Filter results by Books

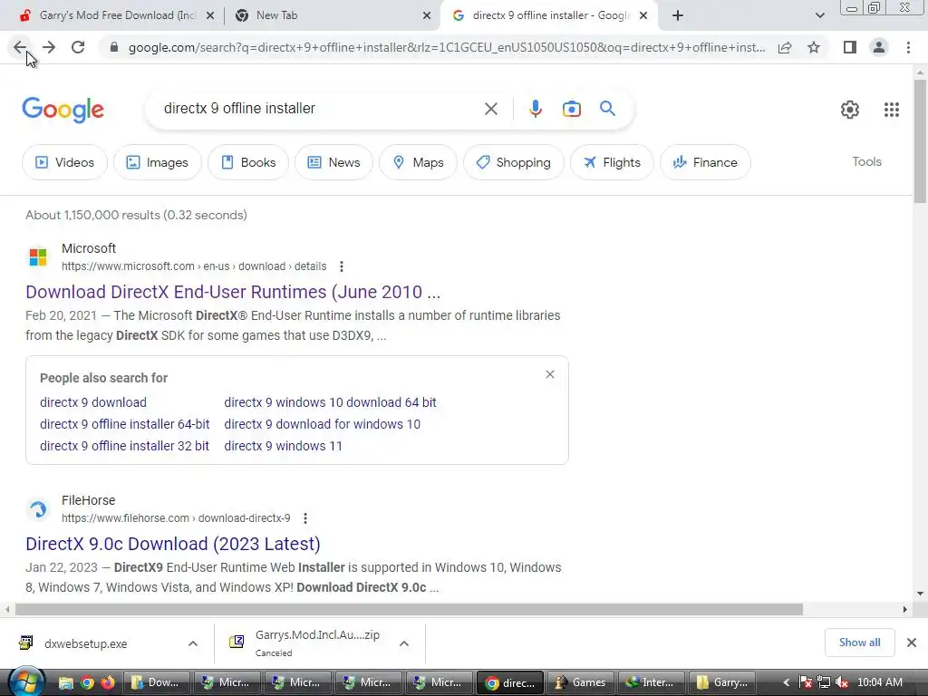[x=248, y=162]
